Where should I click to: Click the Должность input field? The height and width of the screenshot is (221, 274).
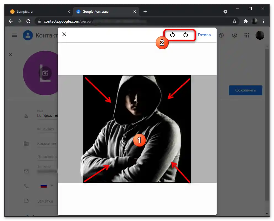[x=47, y=157]
